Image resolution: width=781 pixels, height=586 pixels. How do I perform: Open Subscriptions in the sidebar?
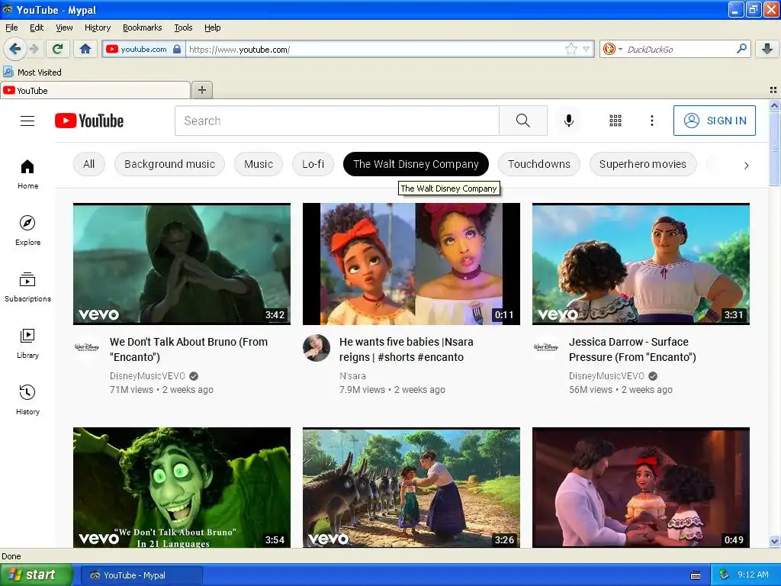[27, 287]
